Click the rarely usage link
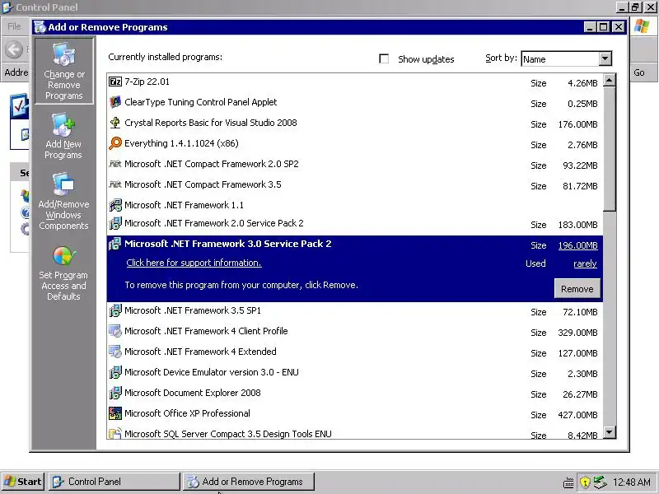 585,263
